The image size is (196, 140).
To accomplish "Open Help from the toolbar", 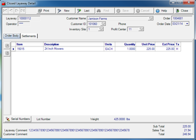I will click(163, 11).
